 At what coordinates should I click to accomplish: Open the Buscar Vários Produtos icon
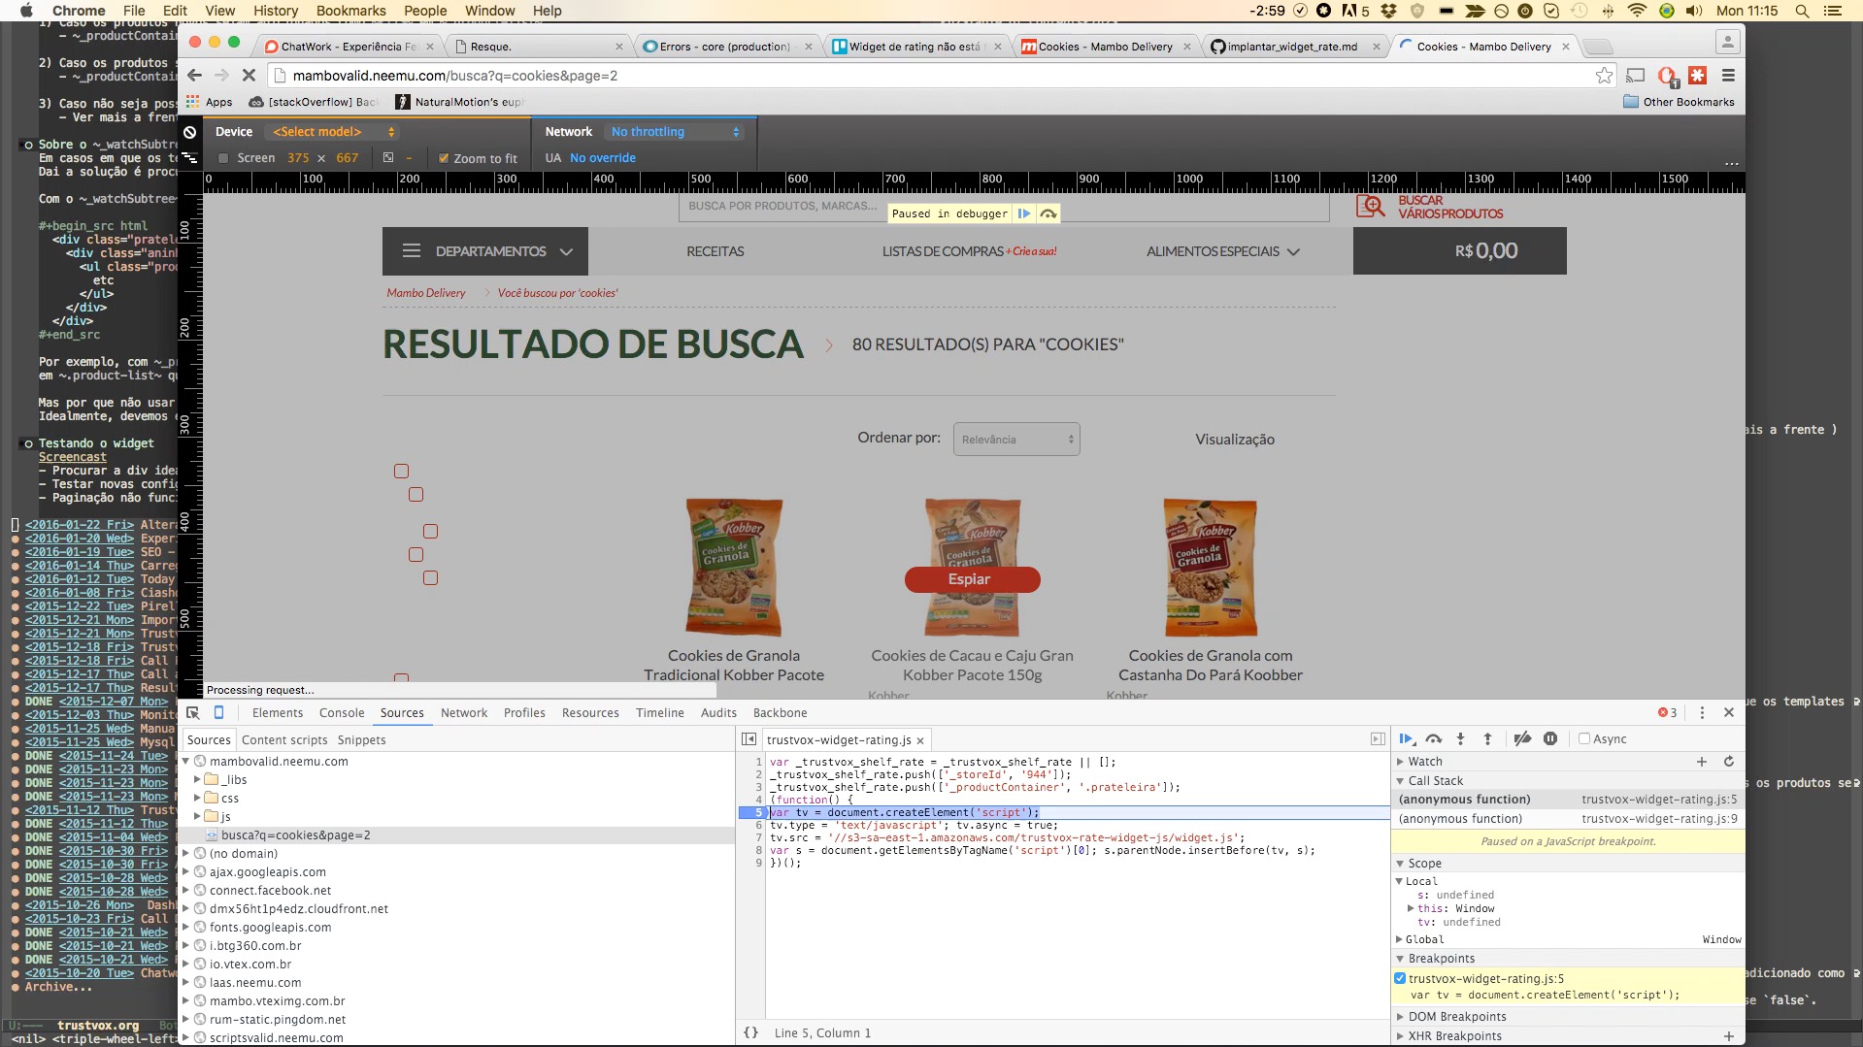point(1371,207)
